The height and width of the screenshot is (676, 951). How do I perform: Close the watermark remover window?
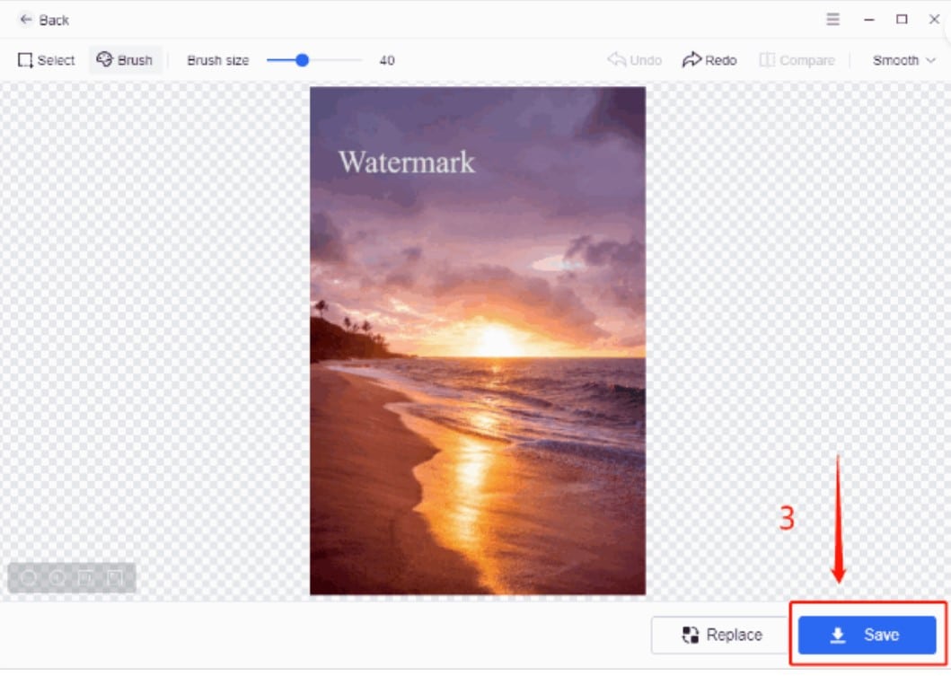coord(934,19)
